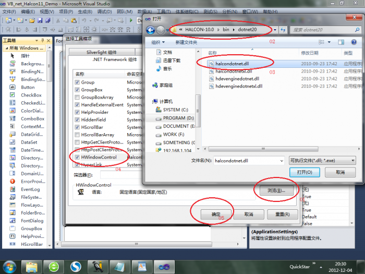The image size is (365, 274).
Task: Click the Save All toolbar icon
Action: pyautogui.click(x=48, y=20)
